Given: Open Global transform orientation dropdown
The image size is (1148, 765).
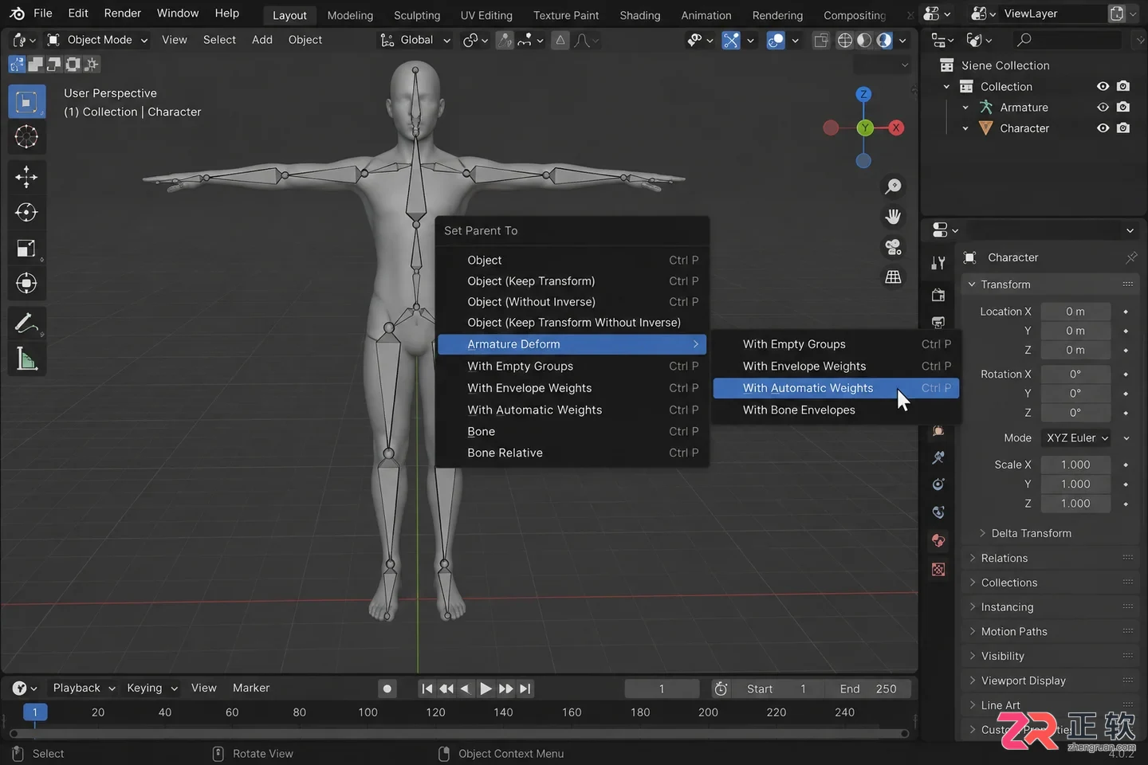Looking at the screenshot, I should click(415, 40).
